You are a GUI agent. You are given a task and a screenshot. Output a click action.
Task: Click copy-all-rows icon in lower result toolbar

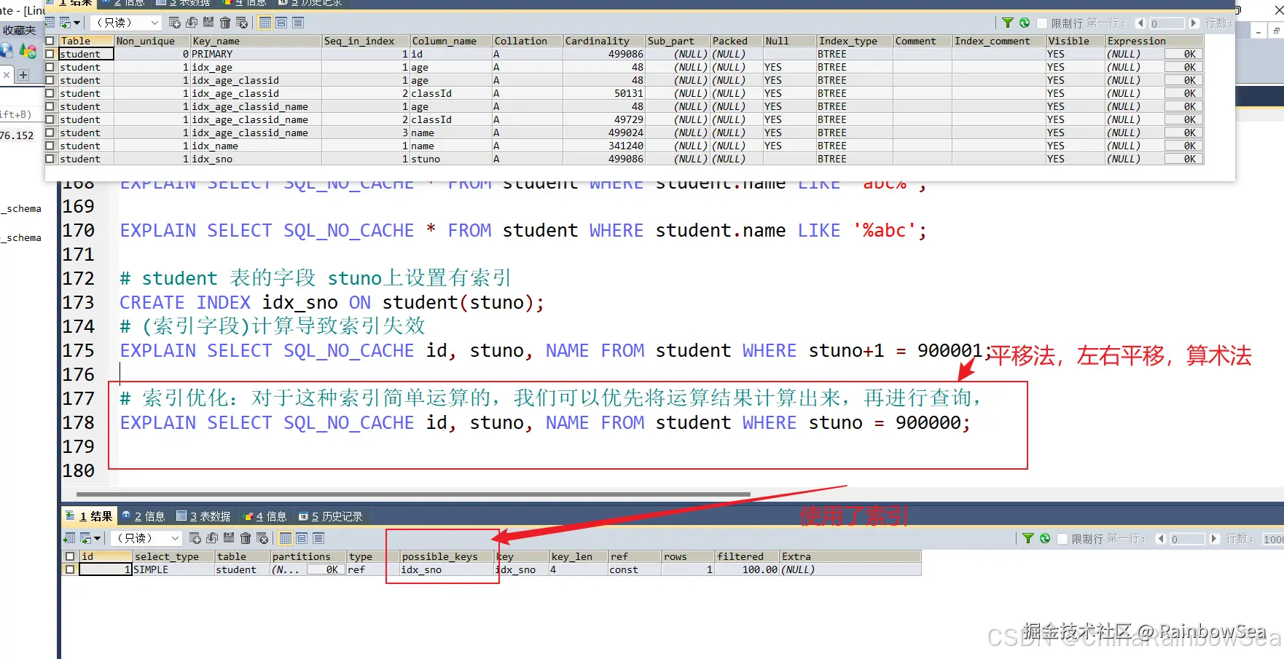tap(87, 538)
